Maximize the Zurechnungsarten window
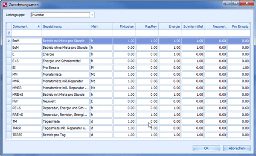 [x=235, y=3]
